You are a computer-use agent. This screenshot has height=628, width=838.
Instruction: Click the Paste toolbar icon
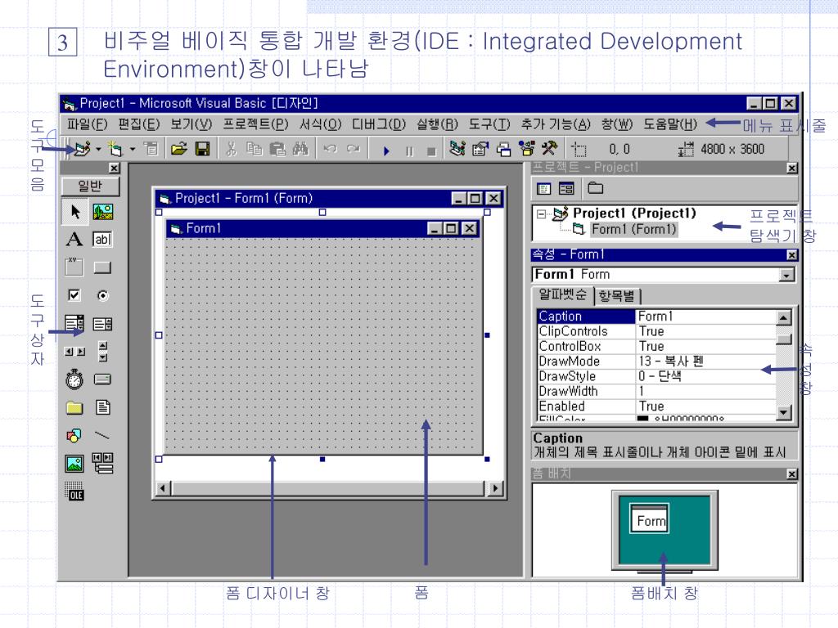pos(277,149)
